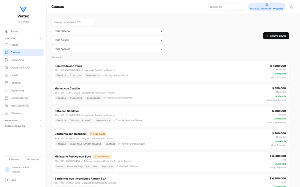The image size is (300, 187).
Task: Open Pipeline from the sidebar
Action: pos(23,83)
